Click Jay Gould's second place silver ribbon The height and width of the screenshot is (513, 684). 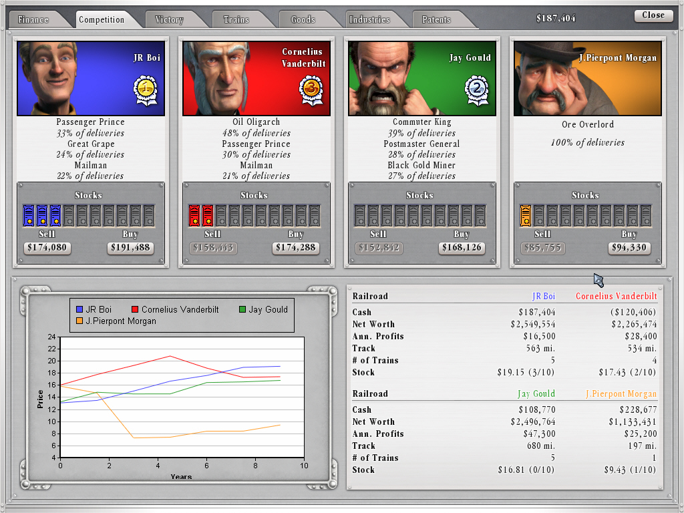click(476, 90)
